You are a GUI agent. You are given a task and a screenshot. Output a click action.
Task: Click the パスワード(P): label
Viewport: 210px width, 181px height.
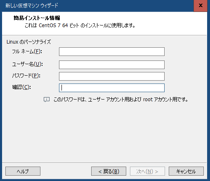click(26, 76)
